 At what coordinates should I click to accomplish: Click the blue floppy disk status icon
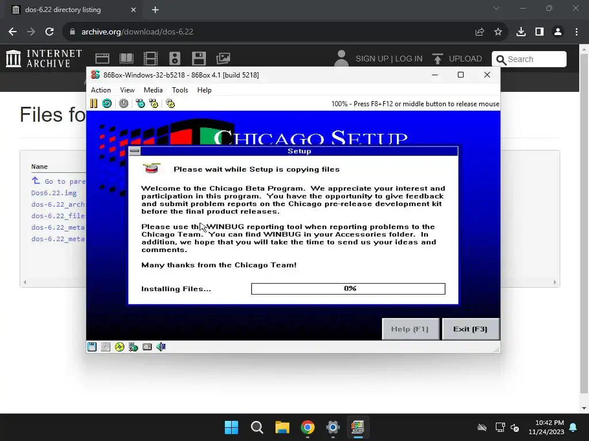tap(92, 347)
